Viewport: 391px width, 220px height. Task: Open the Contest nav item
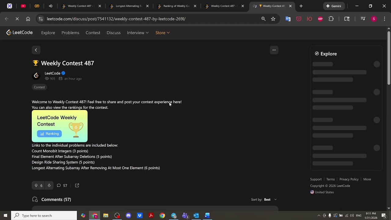click(x=93, y=33)
